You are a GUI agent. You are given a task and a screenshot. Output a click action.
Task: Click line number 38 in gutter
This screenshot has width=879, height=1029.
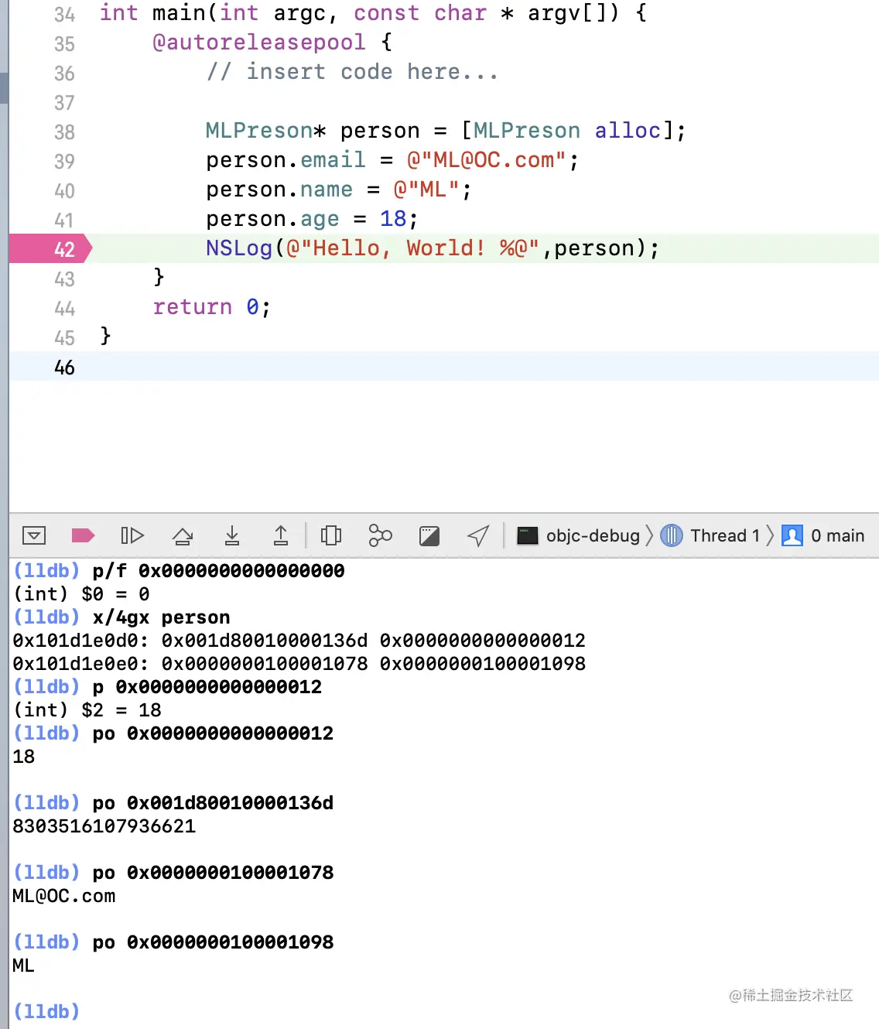pos(64,132)
